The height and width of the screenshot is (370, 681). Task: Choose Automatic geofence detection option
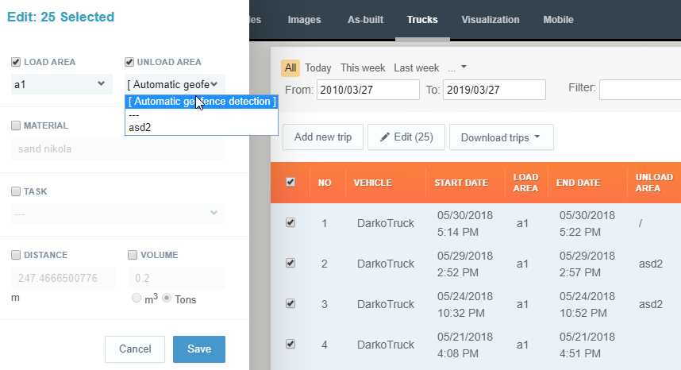click(x=202, y=102)
